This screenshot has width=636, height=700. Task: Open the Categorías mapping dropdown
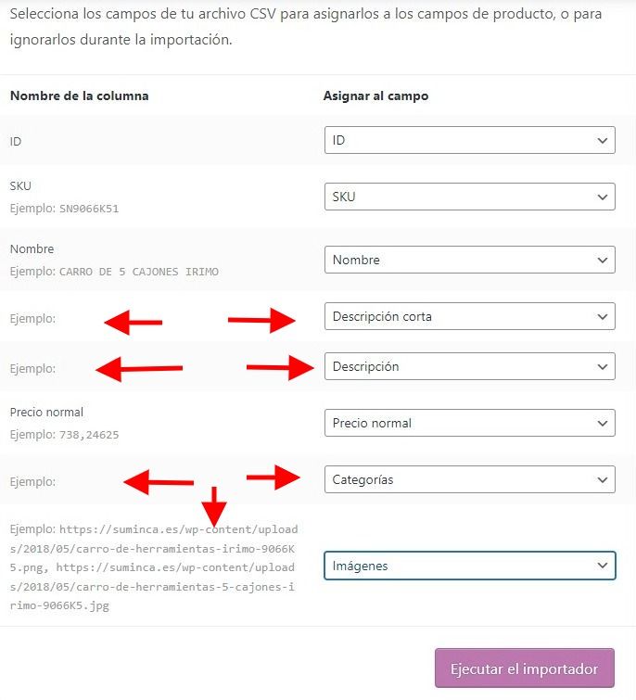469,479
